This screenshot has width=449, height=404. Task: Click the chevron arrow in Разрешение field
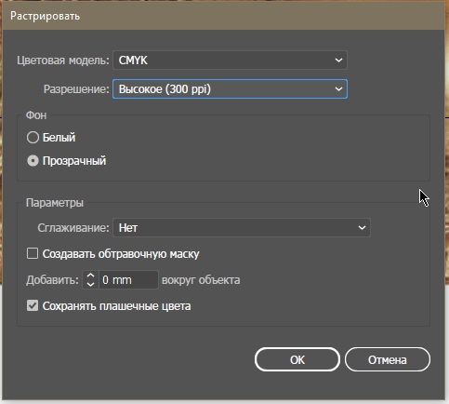(338, 89)
